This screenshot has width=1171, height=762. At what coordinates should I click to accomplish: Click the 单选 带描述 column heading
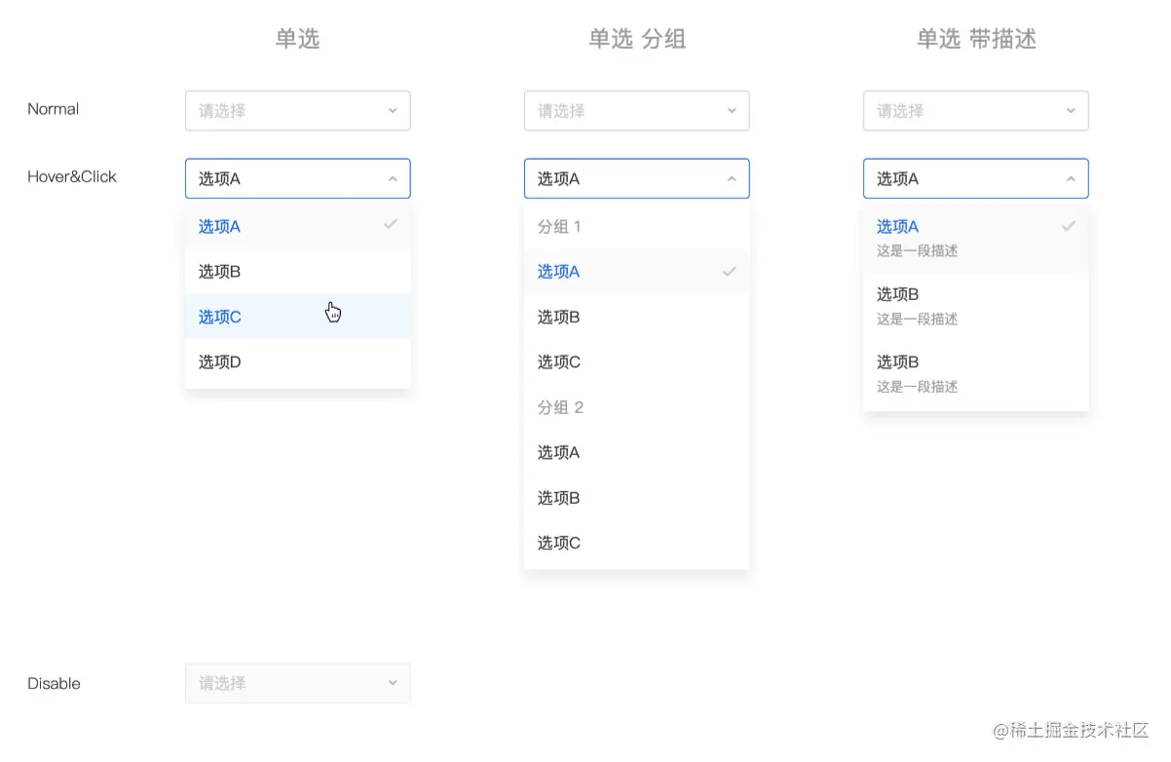coord(975,39)
